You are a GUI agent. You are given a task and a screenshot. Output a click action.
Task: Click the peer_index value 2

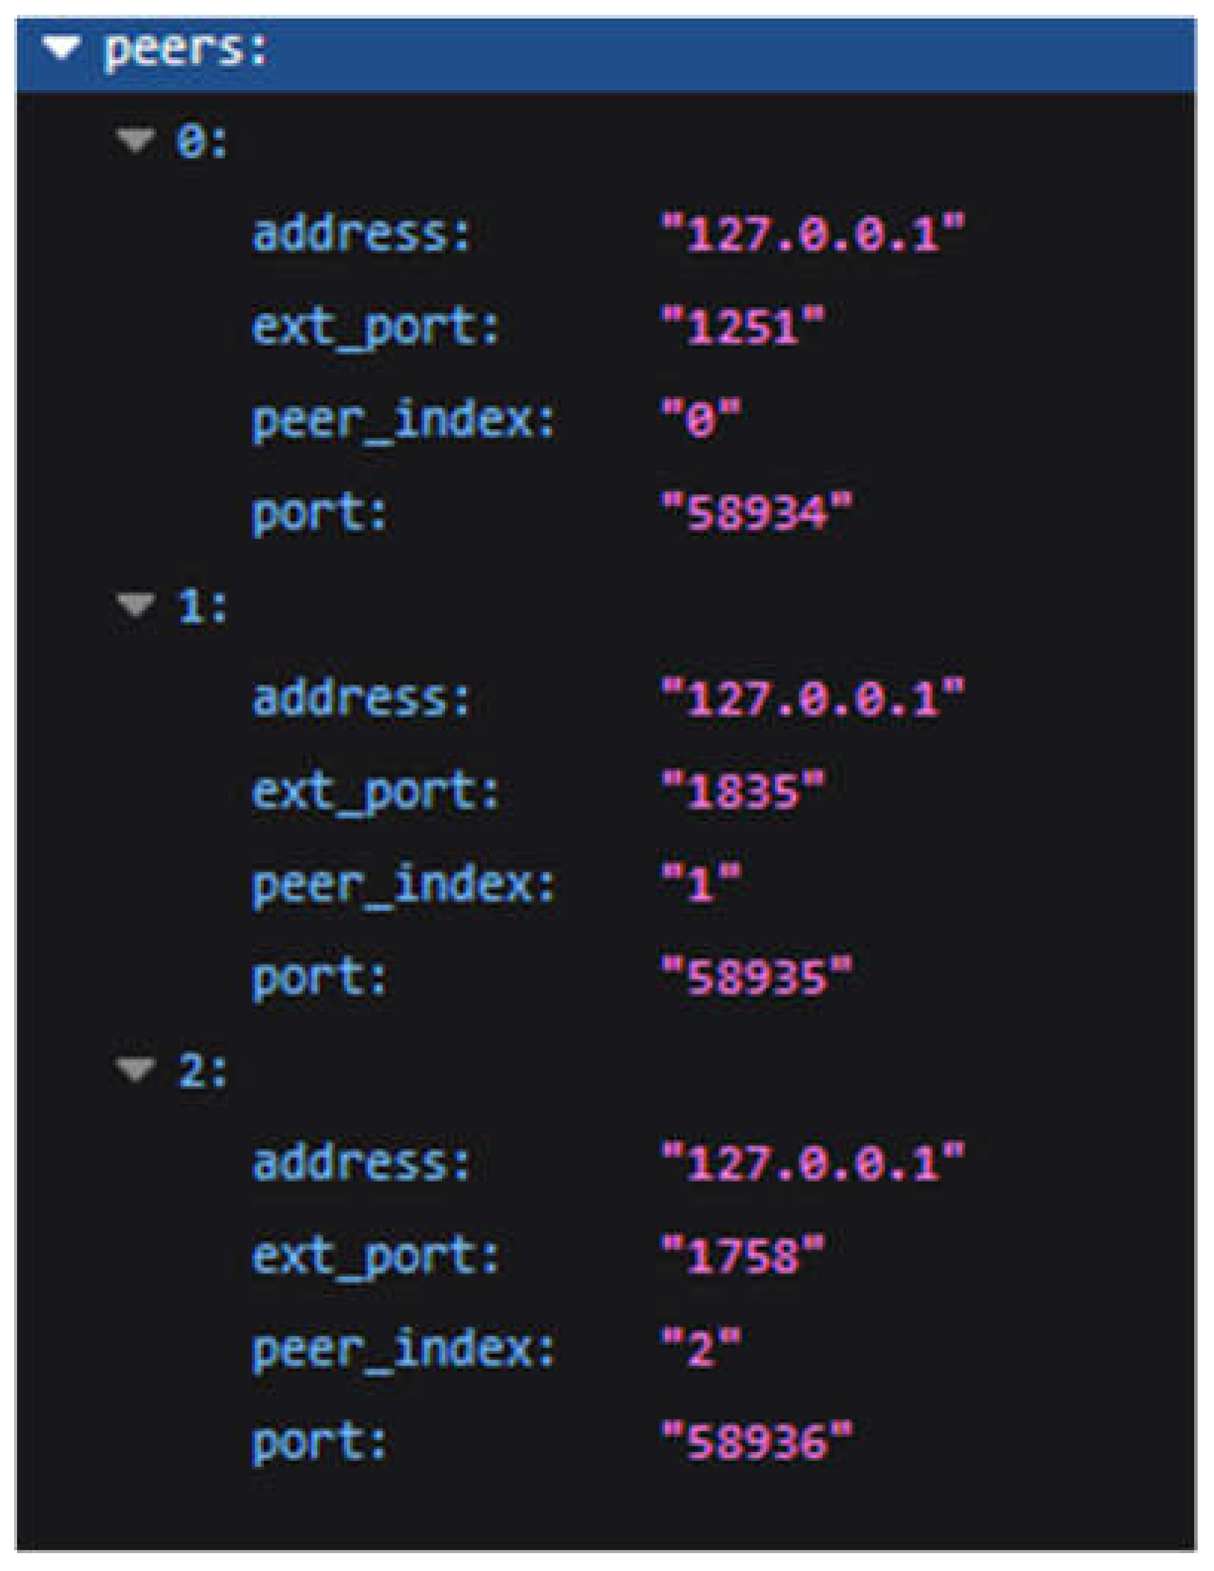pyautogui.click(x=702, y=1349)
